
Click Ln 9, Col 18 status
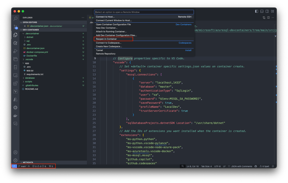tap(193, 166)
